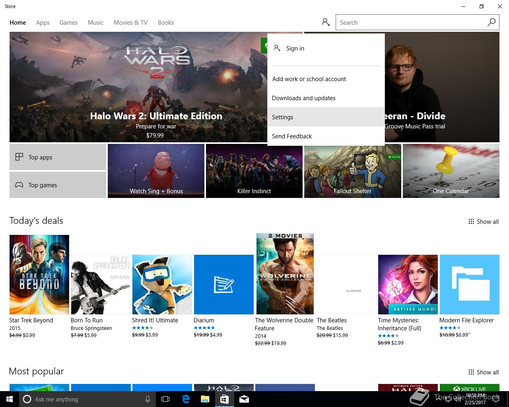Select Add work or school account
This screenshot has height=407, width=509.
[x=326, y=79]
